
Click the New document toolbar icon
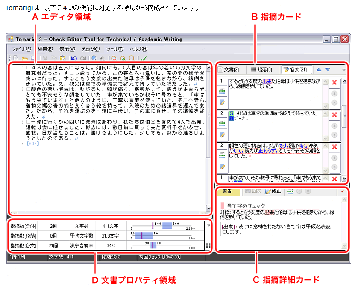coord(16,58)
